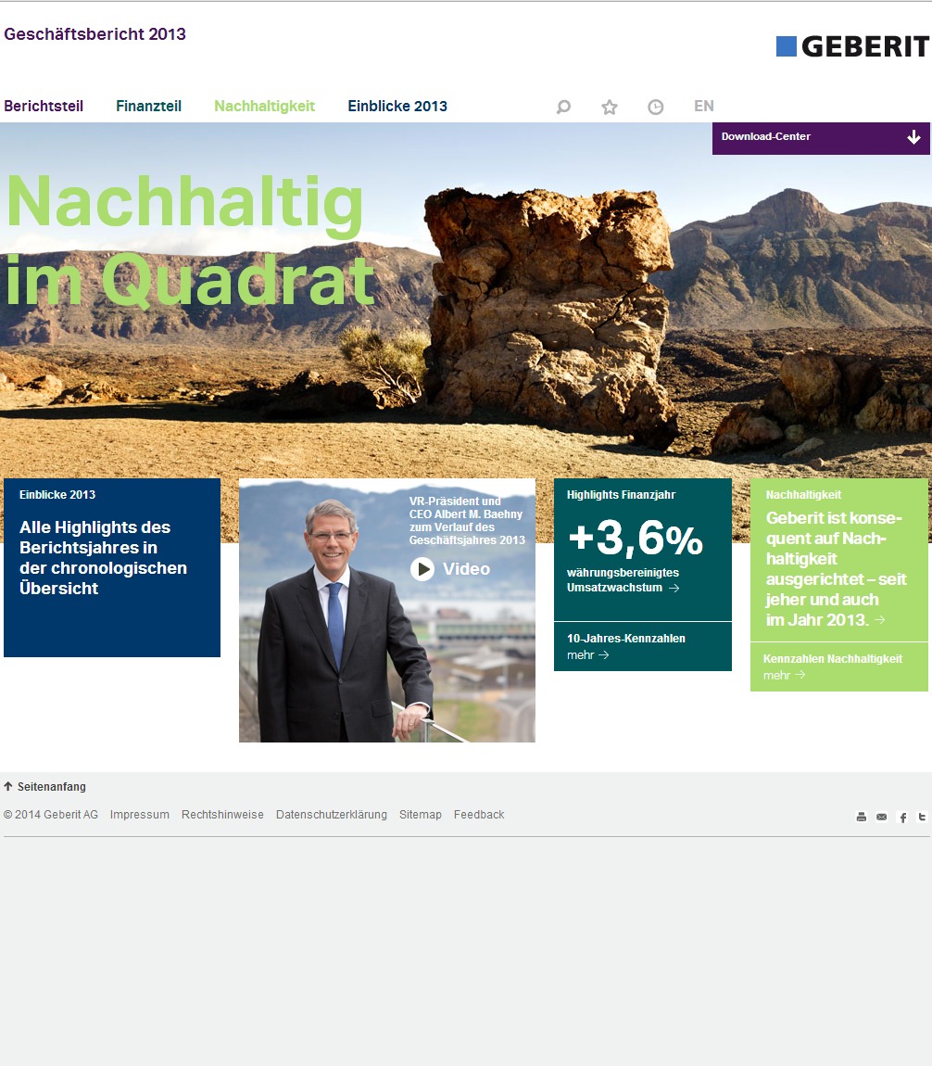Open history via the clock icon
Screen dimensions: 932x1066
tap(656, 108)
